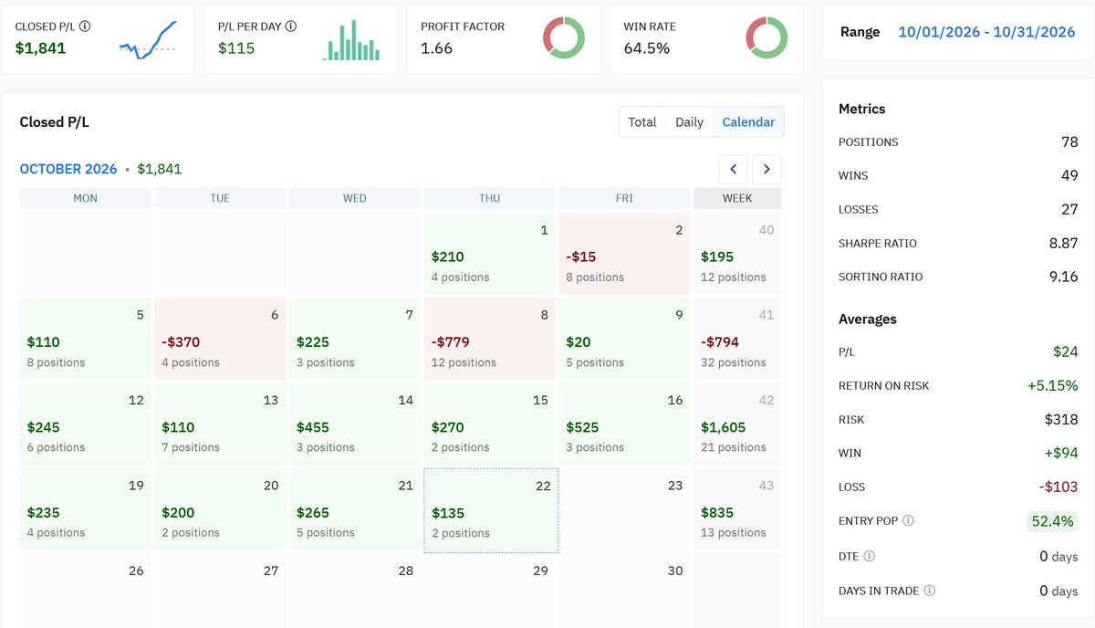Go to next month with right chevron
1095x628 pixels.
[766, 169]
